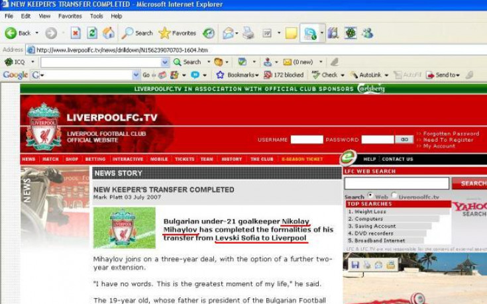487x304 pixels.
Task: Open the ICQ toolbar flower logo
Action: tap(9, 62)
